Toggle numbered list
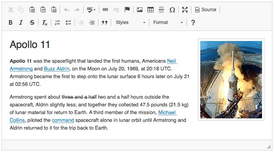Image resolution: width=274 pixels, height=152 pixels. pyautogui.click(x=58, y=22)
